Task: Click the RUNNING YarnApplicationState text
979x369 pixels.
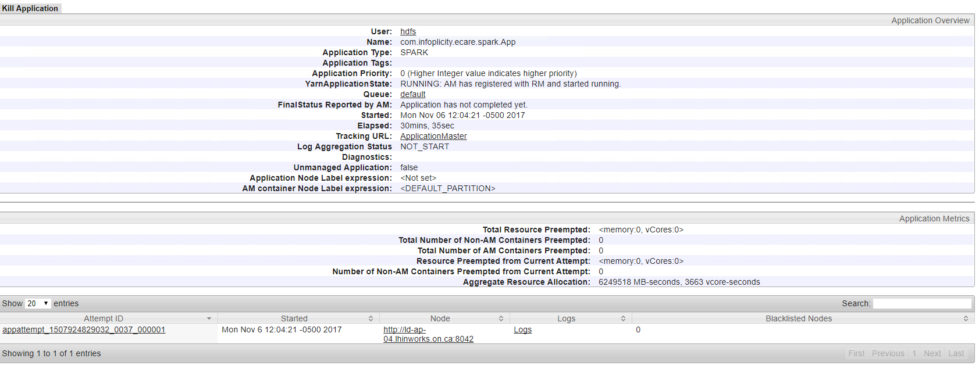Action: click(511, 84)
